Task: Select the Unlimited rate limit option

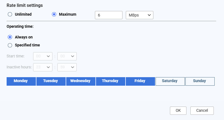Action: pyautogui.click(x=10, y=15)
